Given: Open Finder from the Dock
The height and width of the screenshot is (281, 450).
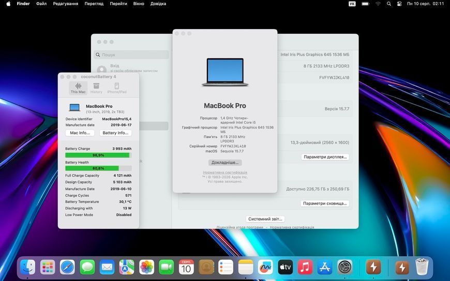Looking at the screenshot, I should tap(27, 267).
